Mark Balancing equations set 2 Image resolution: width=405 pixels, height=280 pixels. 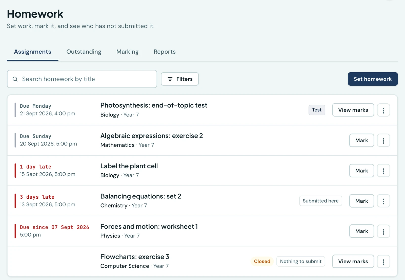pos(361,201)
